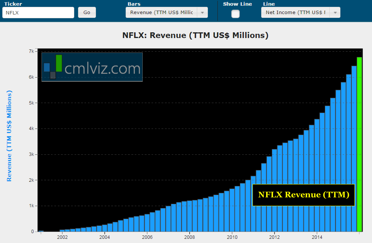This screenshot has width=372, height=243.
Task: Click the '2k' y-axis label
Action: [x=31, y=180]
